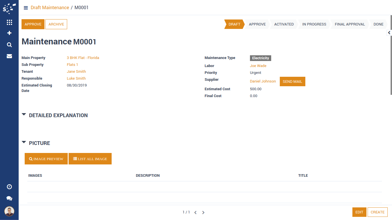The width and height of the screenshot is (392, 220).
Task: Collapse the Picture section
Action: pos(24,142)
